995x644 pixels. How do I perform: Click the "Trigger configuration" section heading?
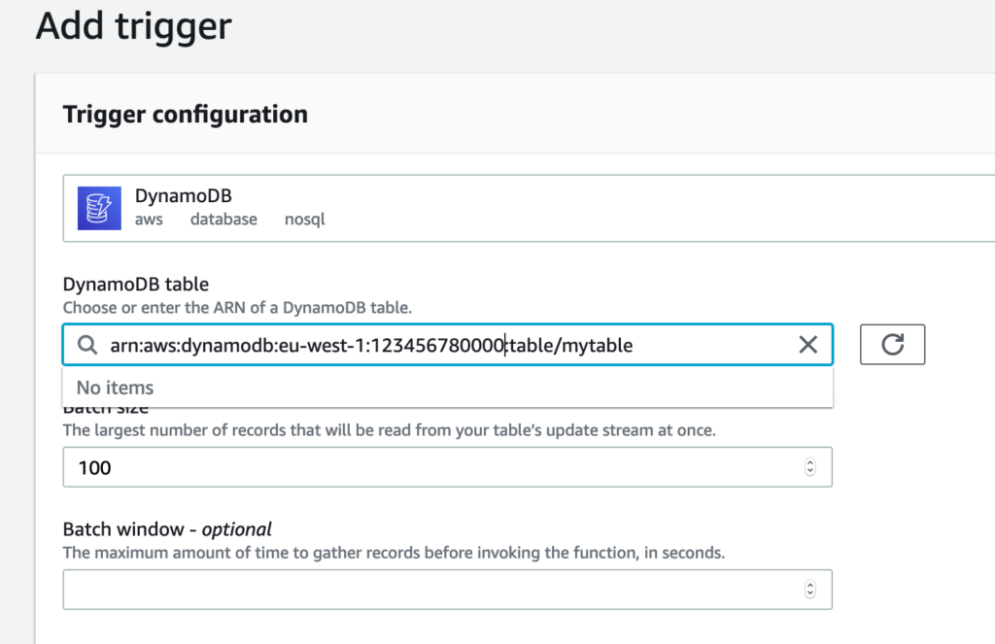tap(185, 115)
